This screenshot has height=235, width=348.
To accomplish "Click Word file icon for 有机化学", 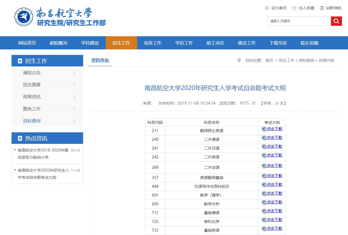I will (264, 220).
